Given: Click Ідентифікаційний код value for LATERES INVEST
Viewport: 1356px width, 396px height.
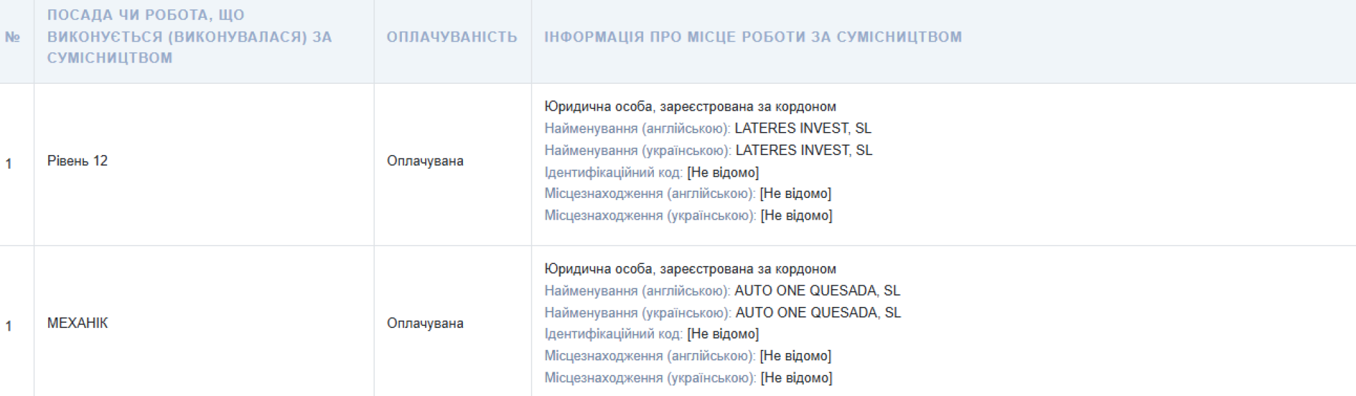Looking at the screenshot, I should point(723,172).
